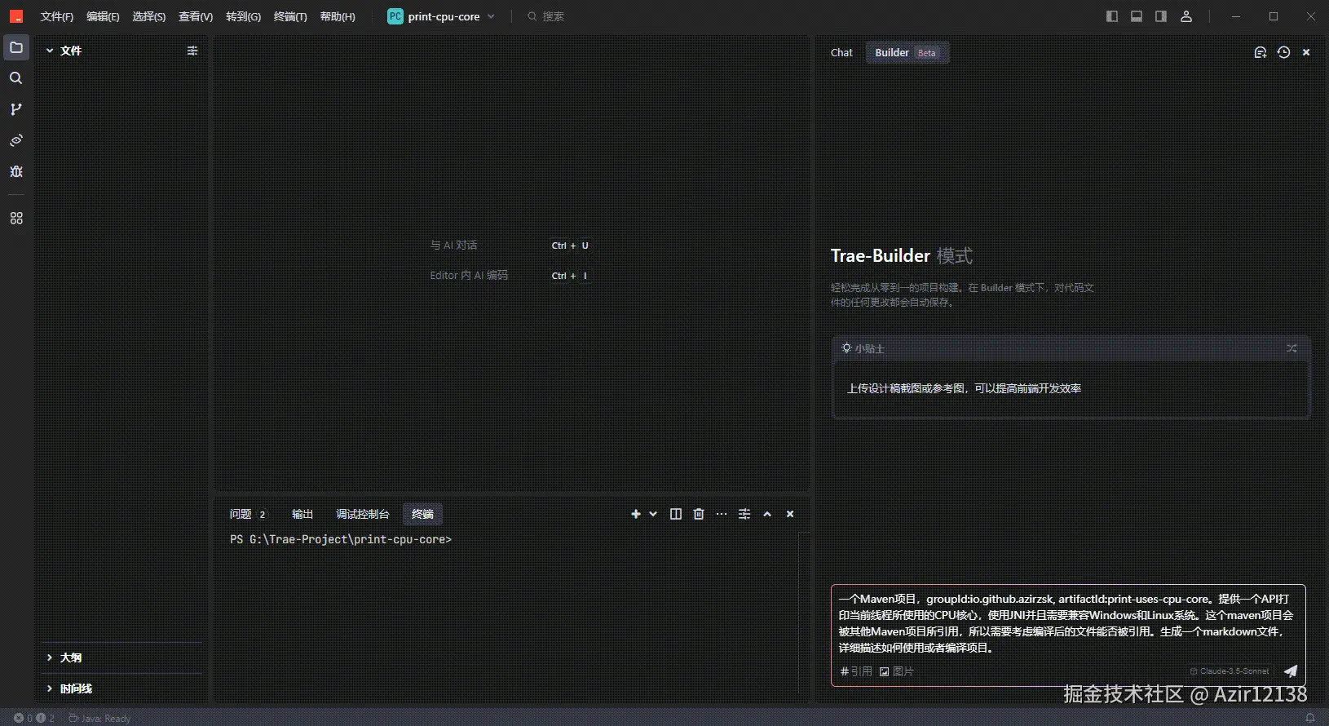1329x726 pixels.
Task: Click 与 AI 对话 shortcut hint
Action: (x=454, y=245)
